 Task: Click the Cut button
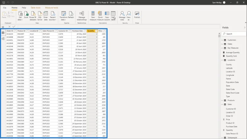coord(11,12)
